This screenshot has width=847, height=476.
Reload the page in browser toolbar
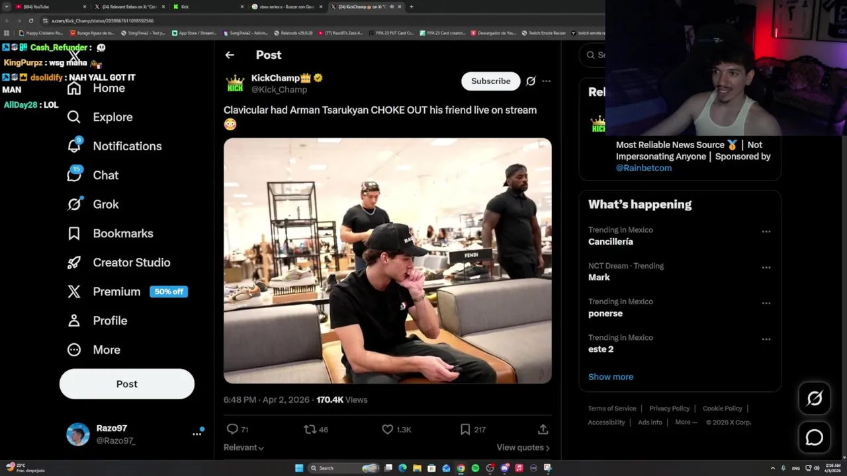(x=30, y=20)
